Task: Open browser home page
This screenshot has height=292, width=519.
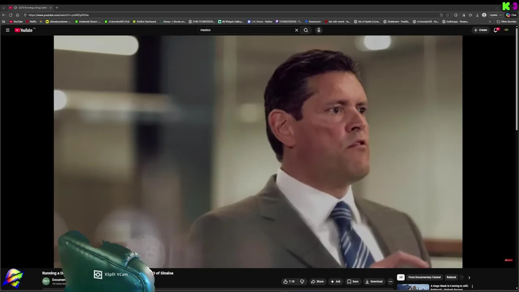Action: point(17,15)
